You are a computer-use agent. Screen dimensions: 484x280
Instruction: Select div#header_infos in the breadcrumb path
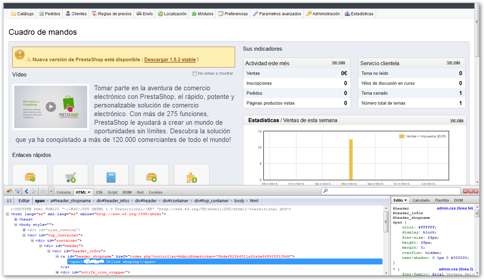(113, 201)
